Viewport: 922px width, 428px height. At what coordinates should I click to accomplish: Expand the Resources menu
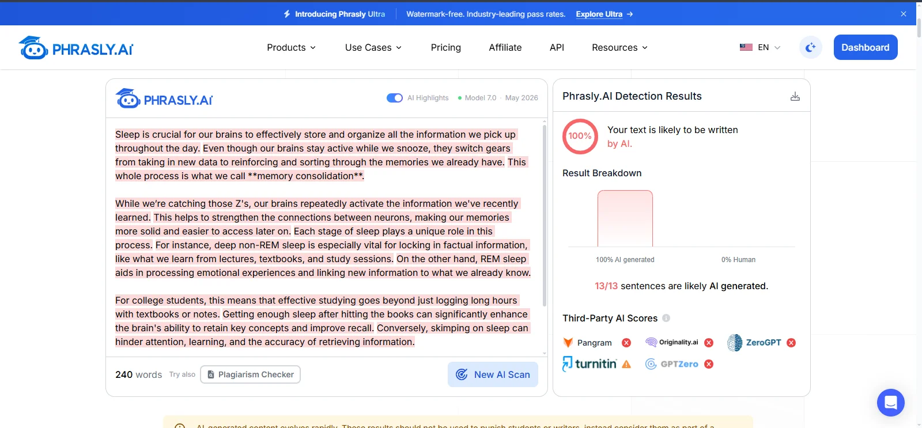pos(620,47)
